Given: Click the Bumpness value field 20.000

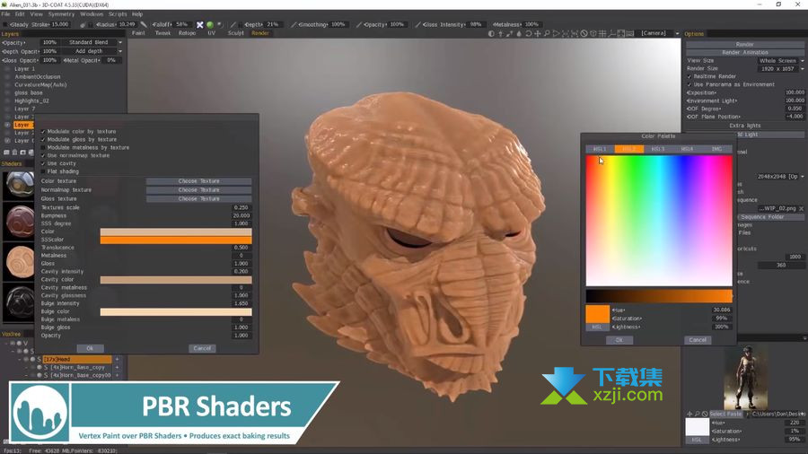Looking at the screenshot, I should tap(242, 215).
